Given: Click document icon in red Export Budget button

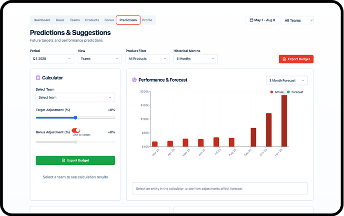Looking at the screenshot, I should (x=284, y=59).
